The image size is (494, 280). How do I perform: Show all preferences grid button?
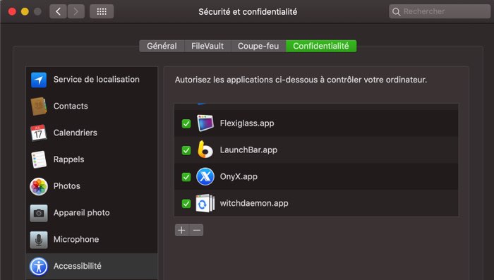click(x=102, y=12)
